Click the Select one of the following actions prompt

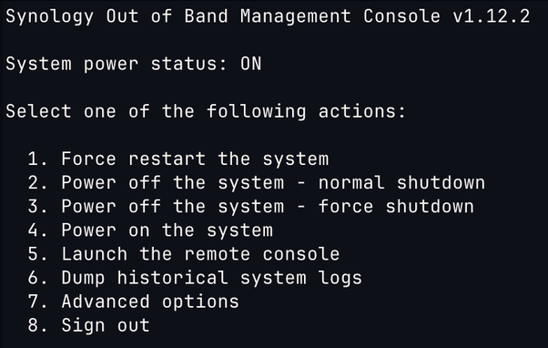[206, 111]
